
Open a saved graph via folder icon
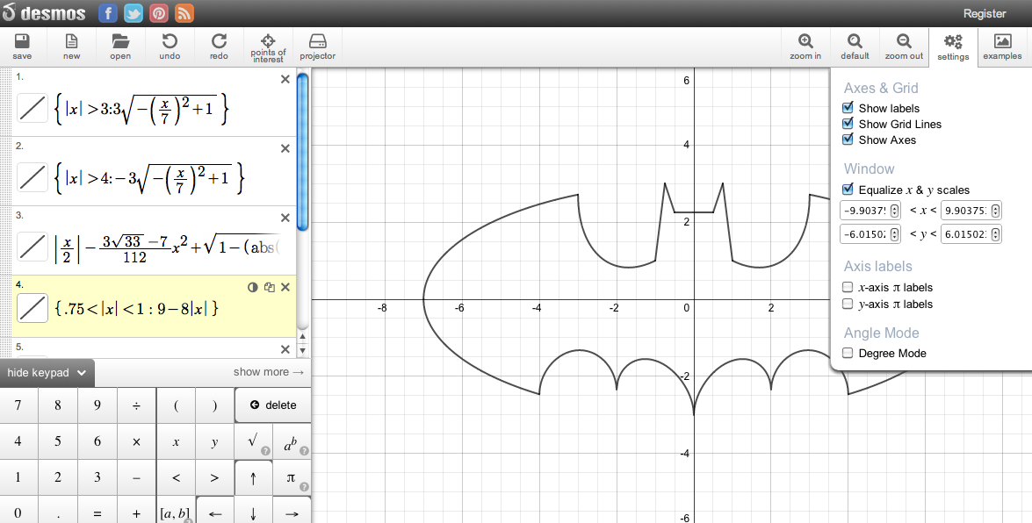(x=120, y=47)
